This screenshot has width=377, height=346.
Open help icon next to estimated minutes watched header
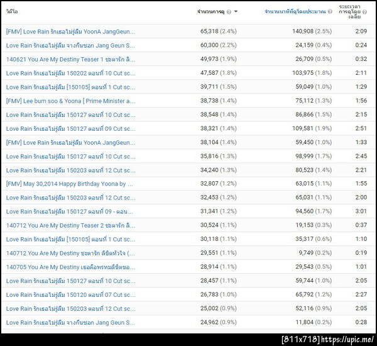[x=330, y=11]
